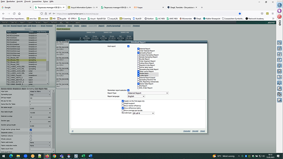Uncheck the Spreading Report option
The width and height of the screenshot is (283, 159).
pos(139,53)
